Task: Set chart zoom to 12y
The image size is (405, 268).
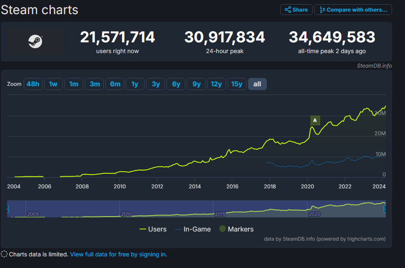Action: pos(217,84)
